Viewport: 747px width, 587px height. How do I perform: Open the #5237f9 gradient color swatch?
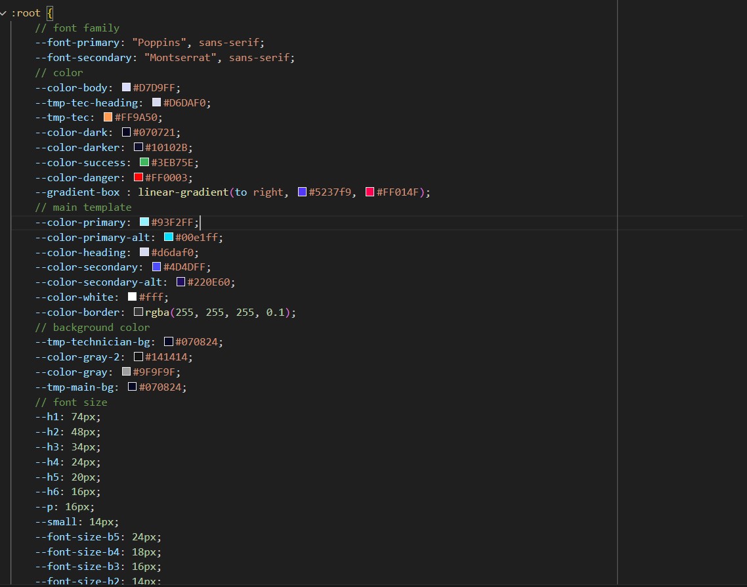pos(303,192)
